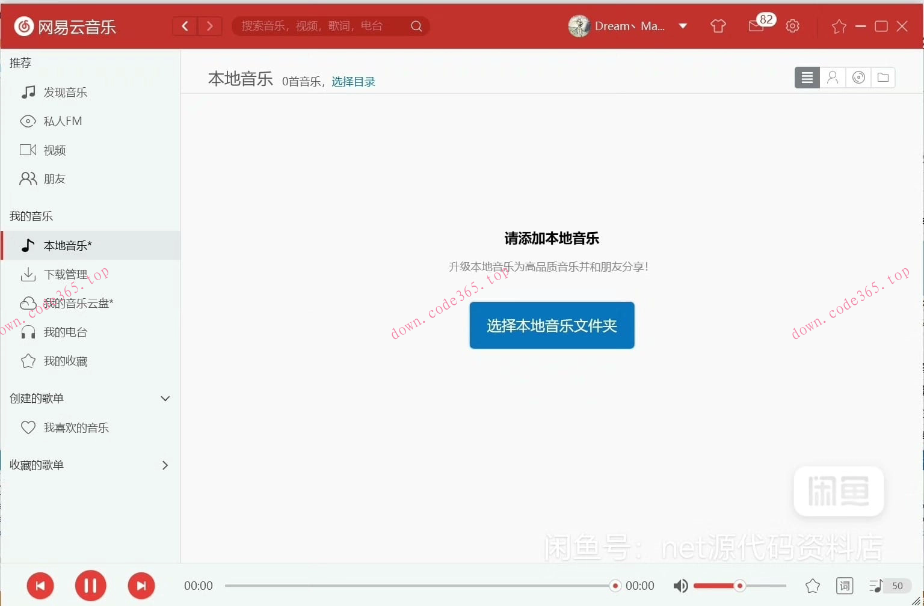Open the account dropdown next to Dream
Screen dimensions: 924x606
(683, 26)
